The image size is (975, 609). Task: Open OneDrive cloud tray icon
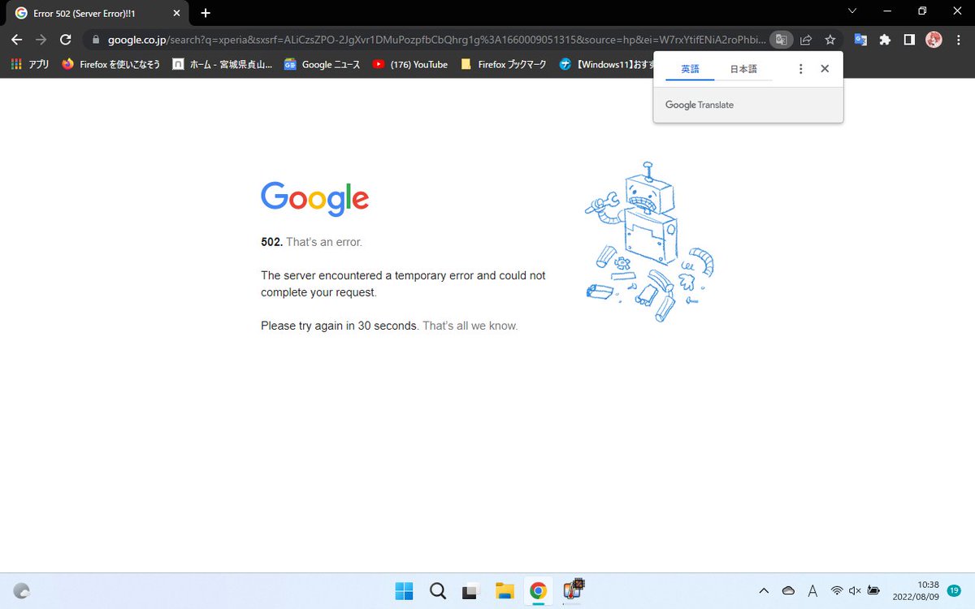[788, 591]
